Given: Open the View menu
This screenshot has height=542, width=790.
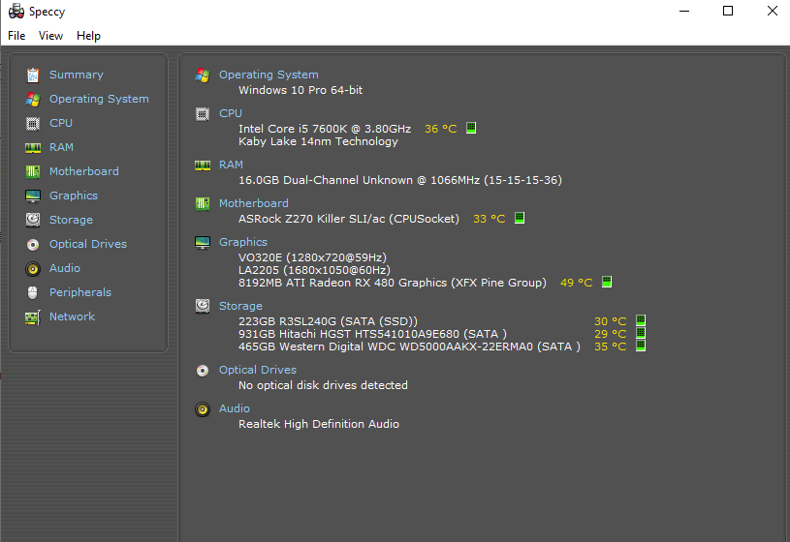Looking at the screenshot, I should [x=50, y=36].
